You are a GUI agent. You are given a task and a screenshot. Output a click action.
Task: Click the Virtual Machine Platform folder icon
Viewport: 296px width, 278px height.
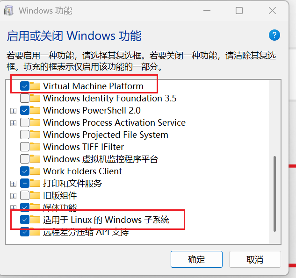pos(36,86)
